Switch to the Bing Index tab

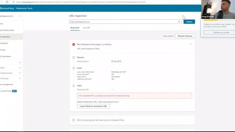coord(75,28)
